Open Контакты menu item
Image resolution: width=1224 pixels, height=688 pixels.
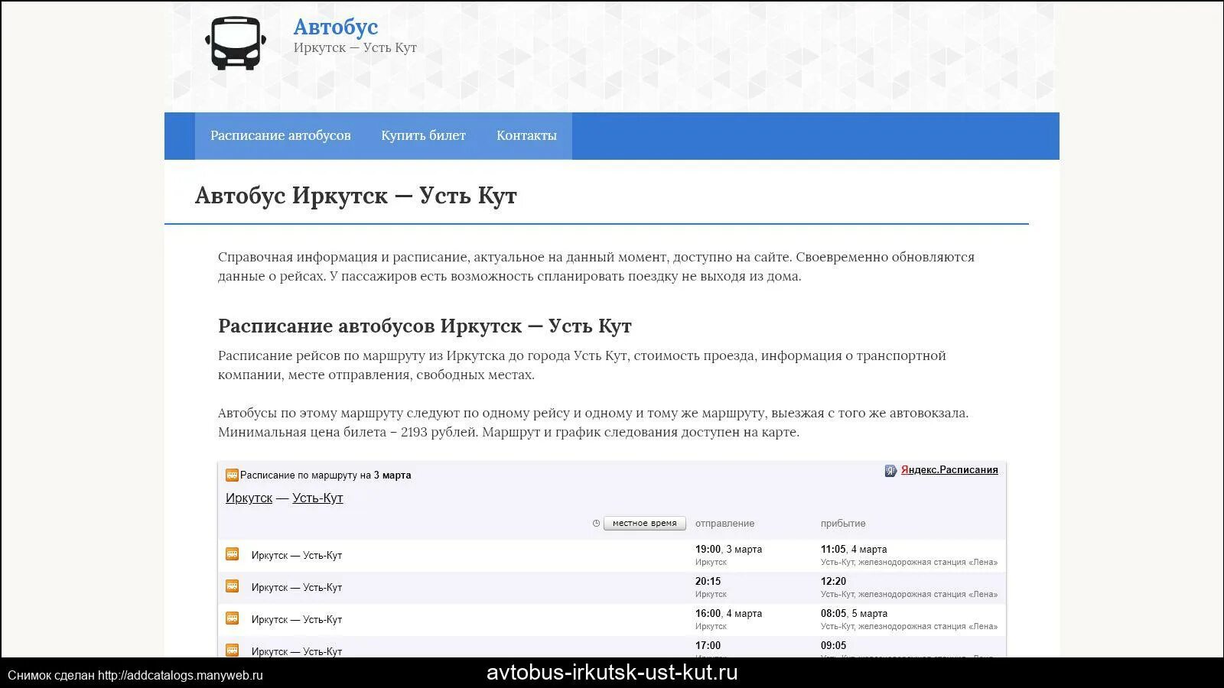526,135
